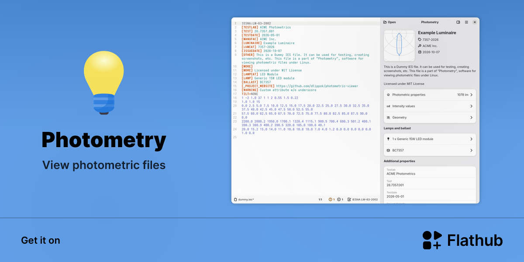Click the lamp bulb icon in Lamps and ballast
Viewport: 524px width, 262px height.
[388, 139]
